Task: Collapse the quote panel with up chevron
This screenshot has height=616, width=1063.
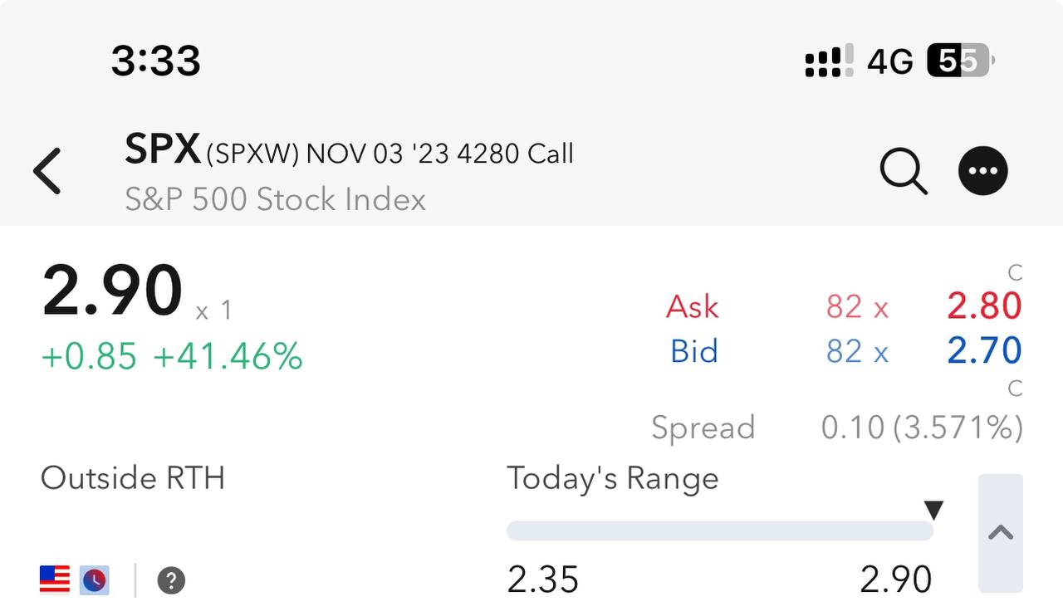Action: click(1001, 533)
